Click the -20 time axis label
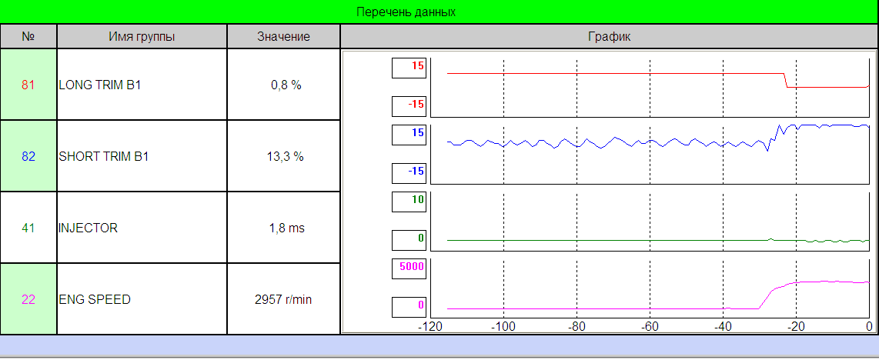Screen dimensions: 879x360 [x=795, y=326]
